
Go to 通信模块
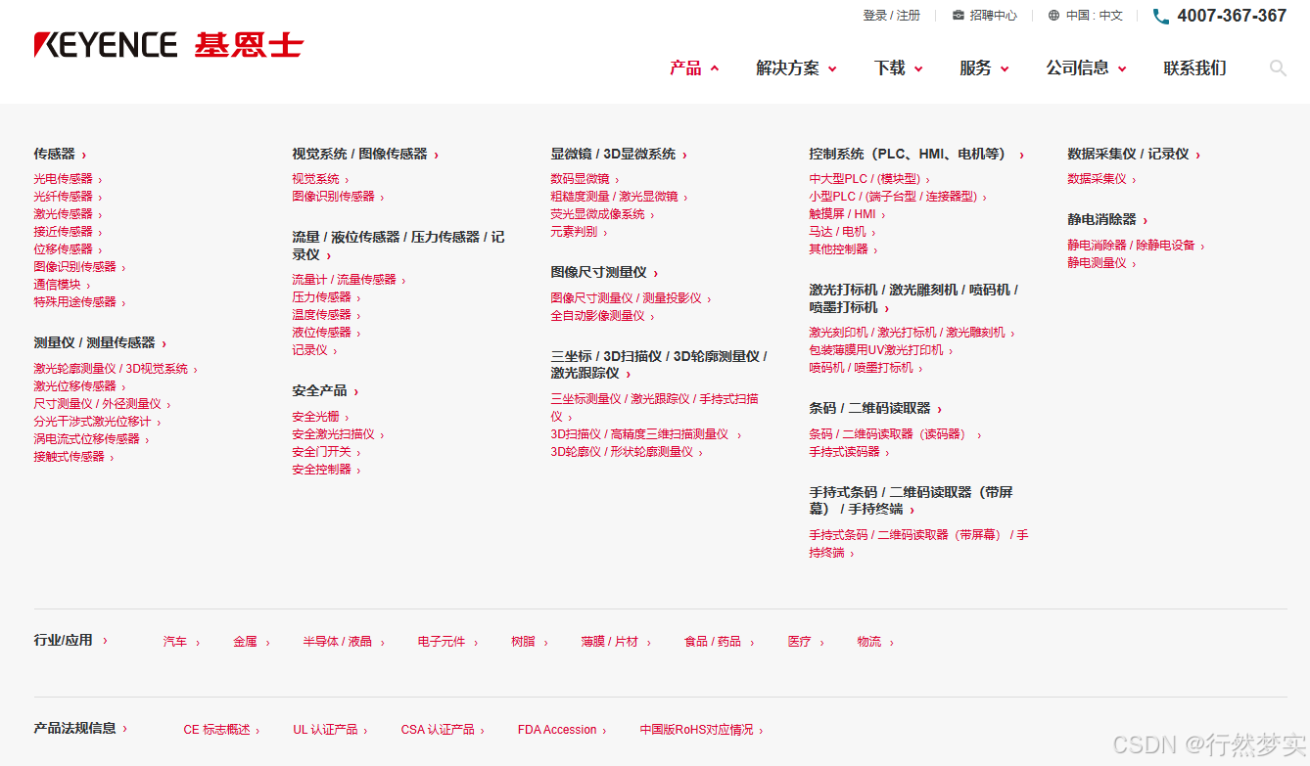62,285
